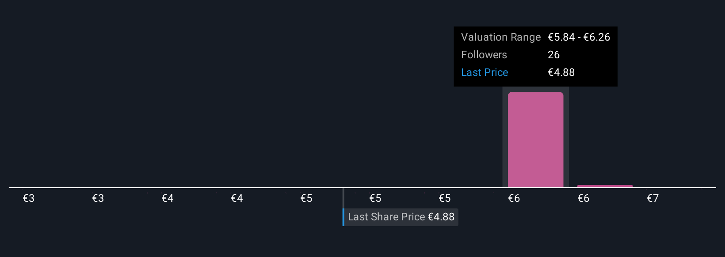Select the gray vertical share price marker line

343,198
